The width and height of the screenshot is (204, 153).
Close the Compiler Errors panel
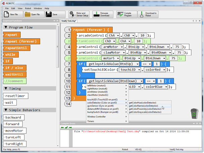click(x=200, y=123)
